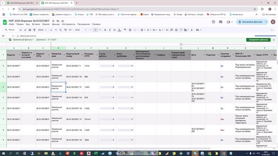The height and width of the screenshot is (156, 278).
Task: Toggle the filter funnel icon in toolbar
Action: click(x=181, y=30)
